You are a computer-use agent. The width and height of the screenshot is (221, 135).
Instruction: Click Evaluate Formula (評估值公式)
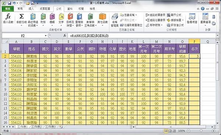coord(175,25)
